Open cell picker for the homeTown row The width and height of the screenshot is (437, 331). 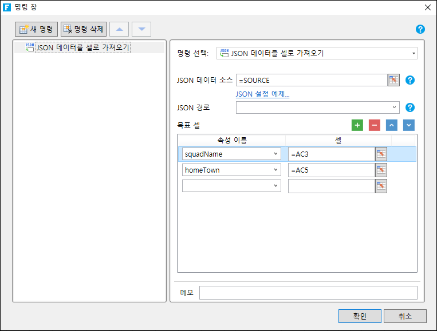click(381, 170)
